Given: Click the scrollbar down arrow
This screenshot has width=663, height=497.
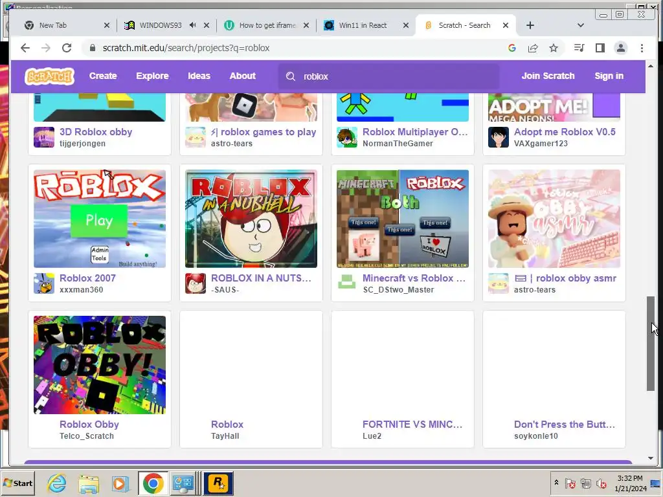Looking at the screenshot, I should [650, 458].
